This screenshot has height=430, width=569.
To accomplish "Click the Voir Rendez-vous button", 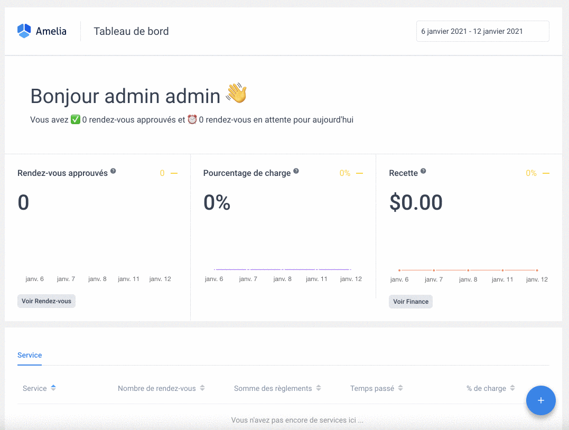I will 46,301.
